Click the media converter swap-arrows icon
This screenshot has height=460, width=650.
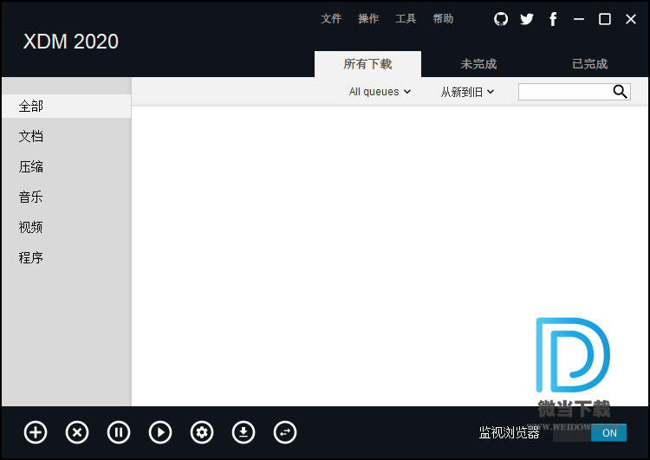285,432
